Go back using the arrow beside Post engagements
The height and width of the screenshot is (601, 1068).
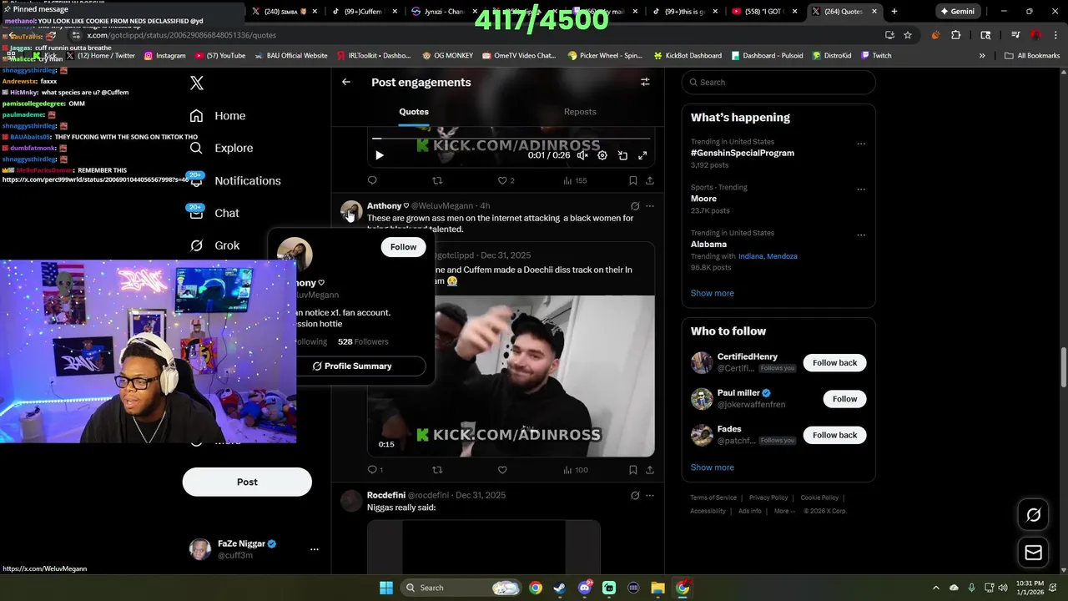(346, 82)
